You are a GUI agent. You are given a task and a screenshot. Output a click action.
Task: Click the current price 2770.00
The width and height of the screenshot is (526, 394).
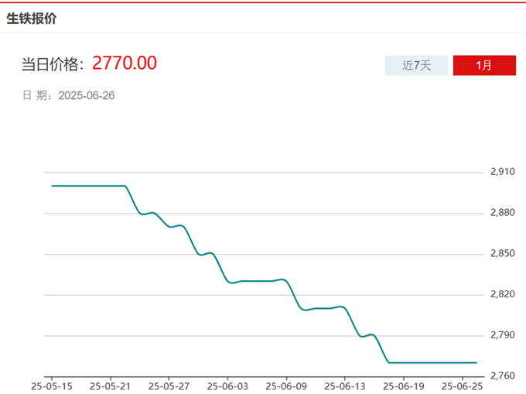click(125, 63)
